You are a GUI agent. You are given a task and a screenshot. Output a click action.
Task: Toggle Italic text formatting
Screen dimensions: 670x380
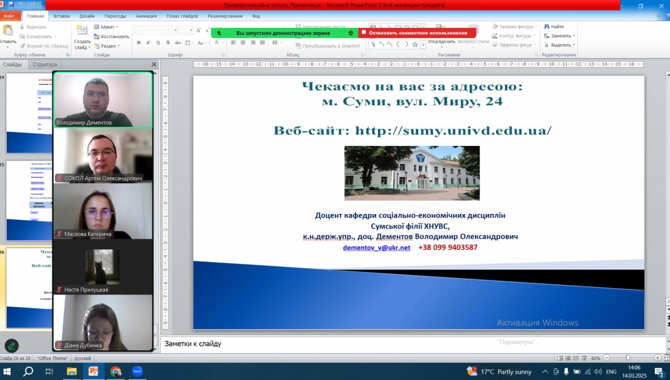(x=148, y=42)
